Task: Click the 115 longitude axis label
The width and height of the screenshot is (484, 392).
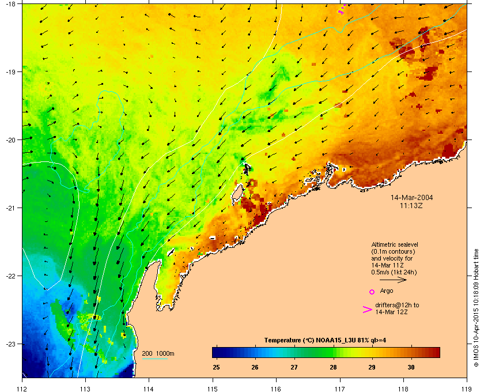Action: (x=213, y=389)
